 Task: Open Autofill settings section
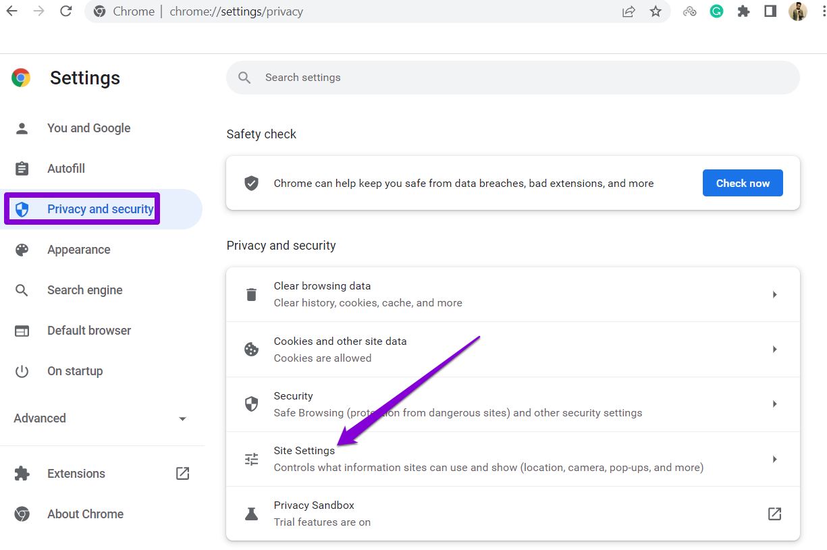101,169
